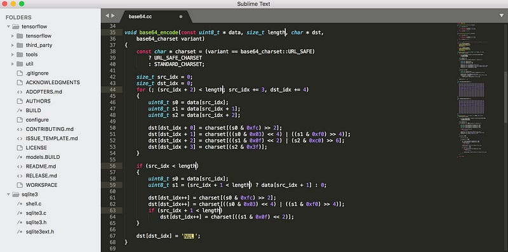Screen dimensions: 508x252
Task: Click the models.BUILD file icon
Action: [x=20, y=157]
